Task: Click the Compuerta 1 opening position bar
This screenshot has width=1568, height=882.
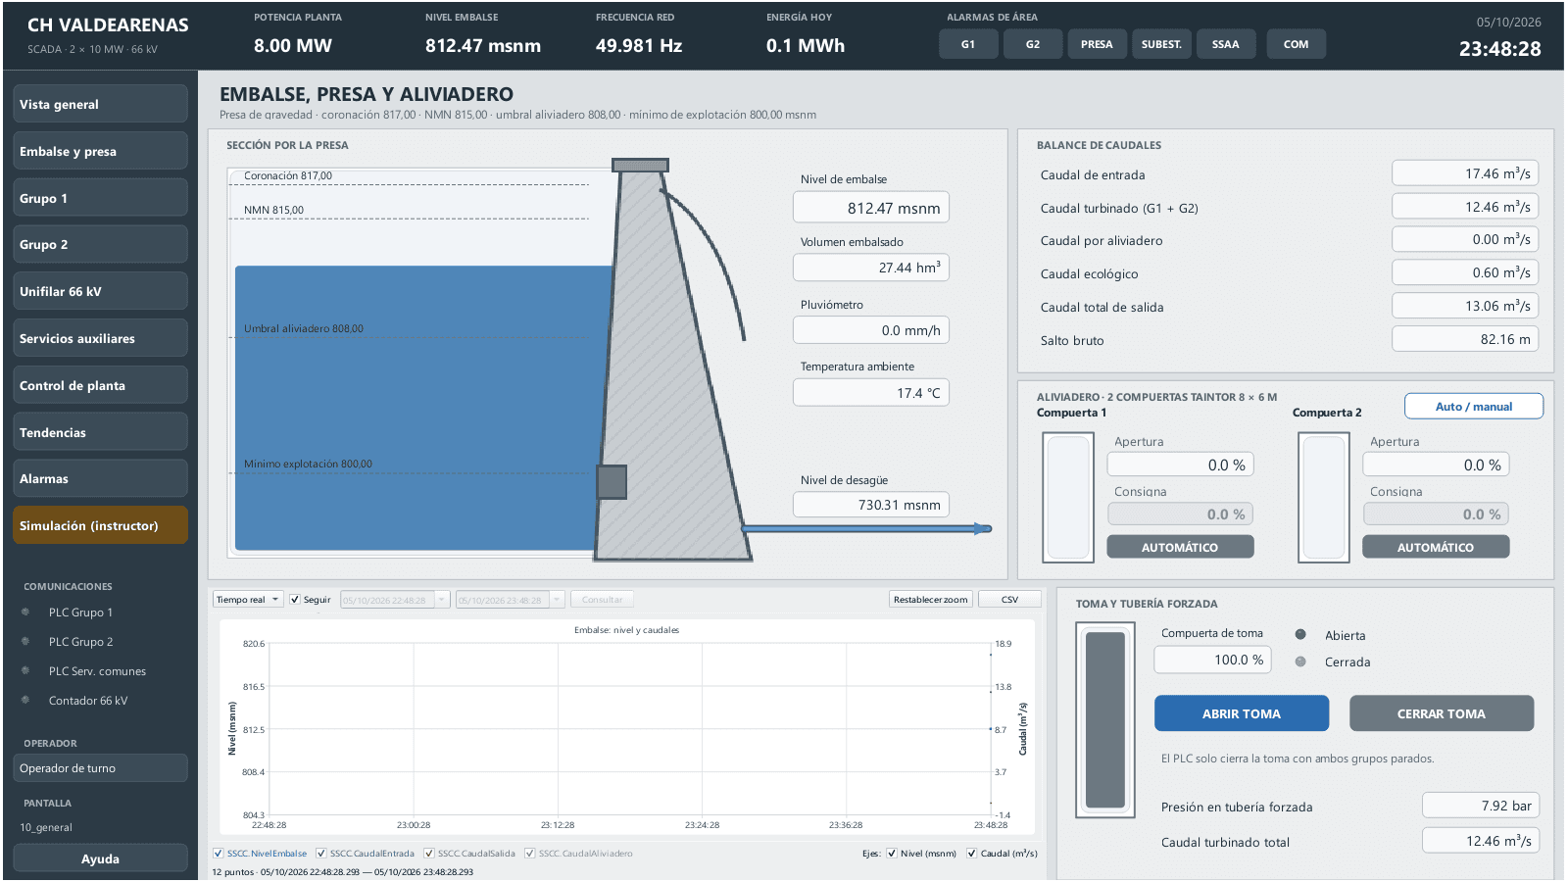Action: tap(1068, 498)
